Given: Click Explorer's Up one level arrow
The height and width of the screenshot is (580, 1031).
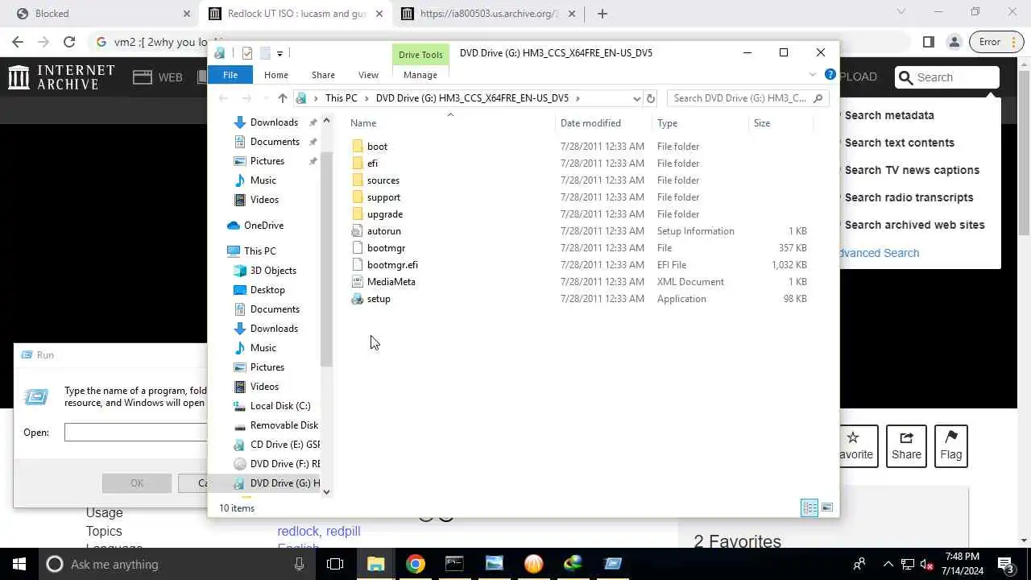Looking at the screenshot, I should pos(282,98).
